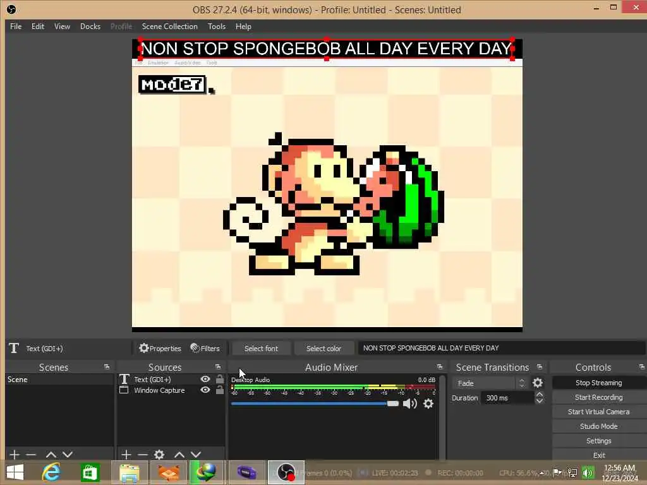This screenshot has height=485, width=647.
Task: Select the scene named Scene
Action: click(x=59, y=380)
